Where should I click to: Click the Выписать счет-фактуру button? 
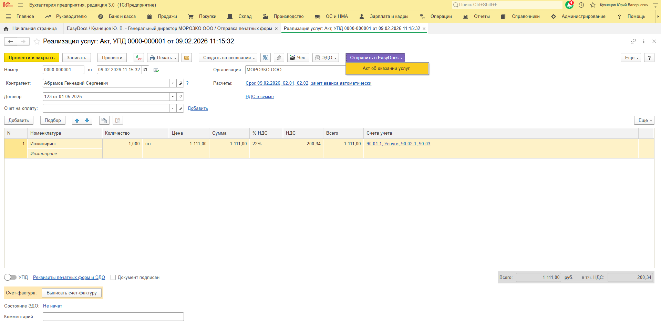[x=72, y=293]
